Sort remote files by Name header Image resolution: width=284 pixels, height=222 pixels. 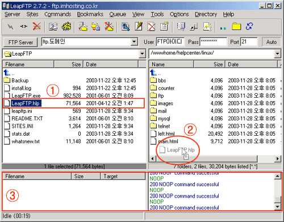pos(172,64)
